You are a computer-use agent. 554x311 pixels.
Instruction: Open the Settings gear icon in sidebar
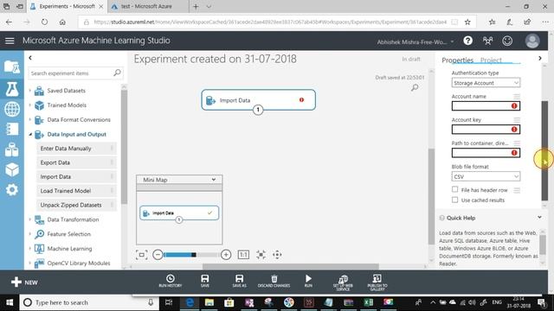(x=11, y=190)
